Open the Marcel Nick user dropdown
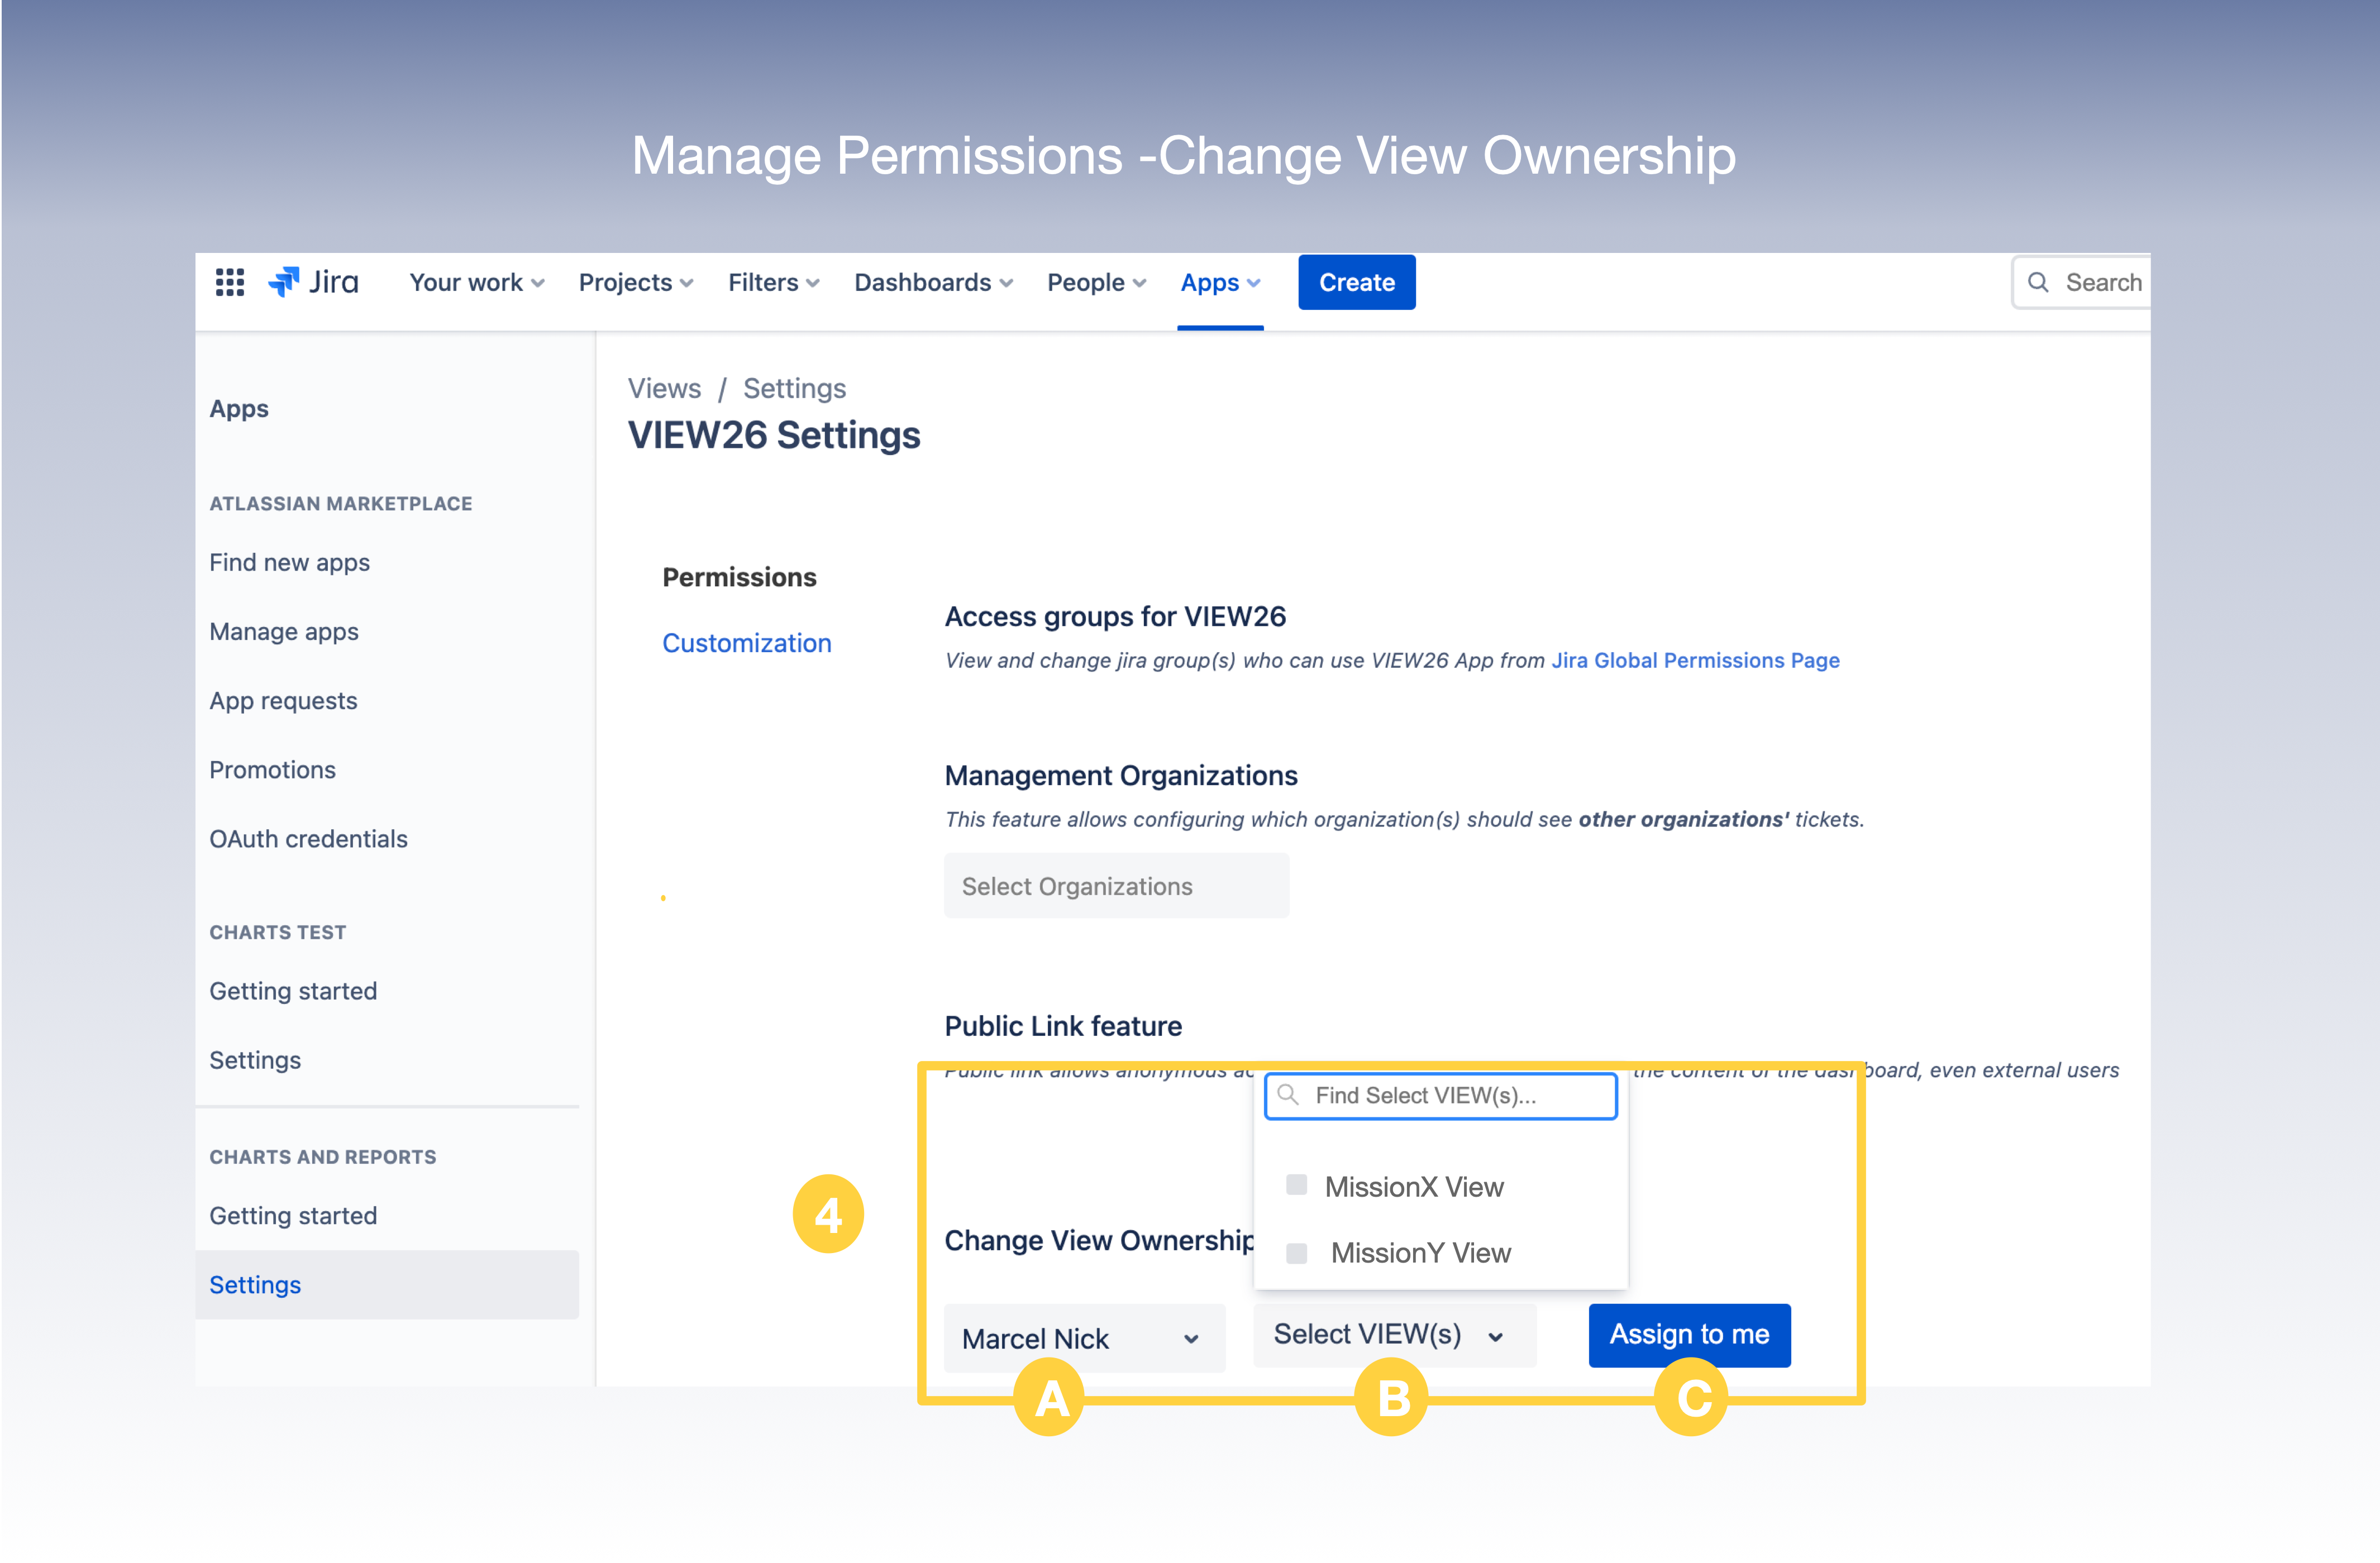The image size is (2380, 1563). 1083,1338
